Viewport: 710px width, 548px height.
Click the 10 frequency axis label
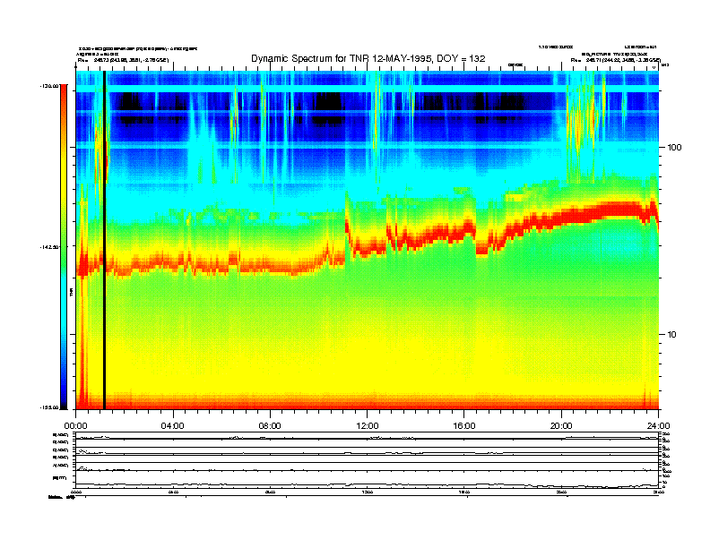[672, 334]
